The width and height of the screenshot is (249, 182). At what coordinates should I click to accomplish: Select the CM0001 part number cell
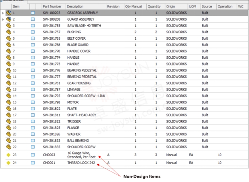click(x=49, y=163)
